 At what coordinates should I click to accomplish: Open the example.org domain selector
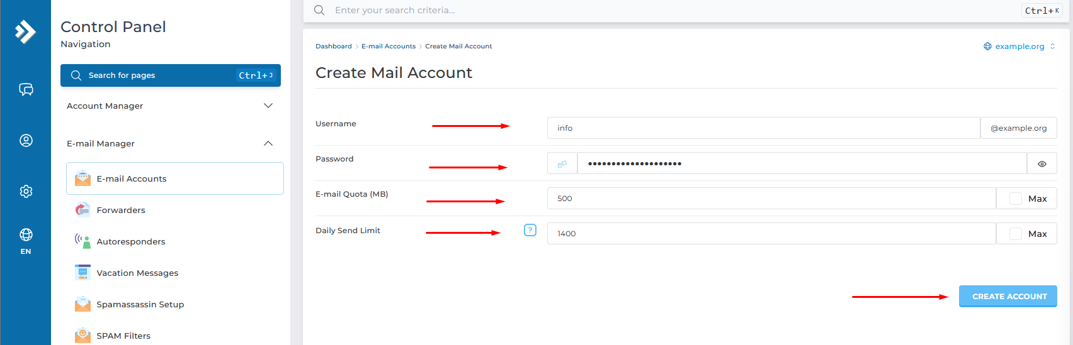(x=1019, y=47)
